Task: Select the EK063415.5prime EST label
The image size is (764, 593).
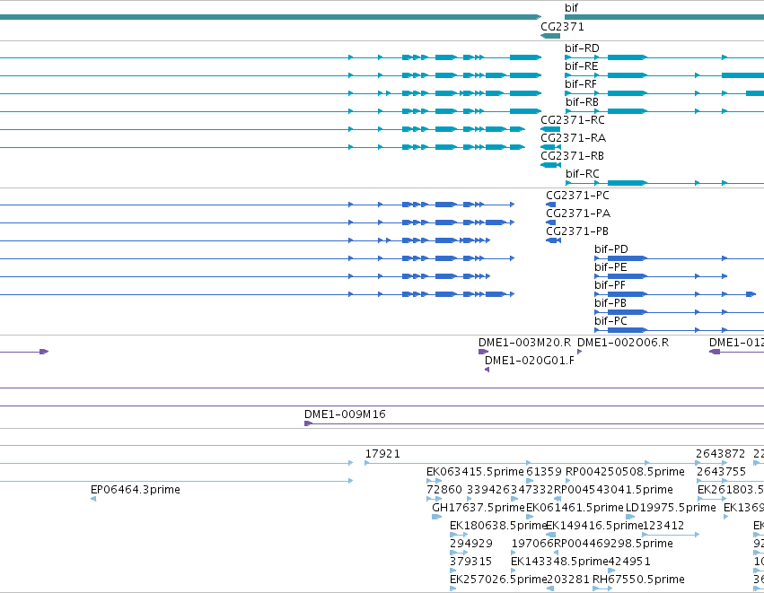Action: 475,472
